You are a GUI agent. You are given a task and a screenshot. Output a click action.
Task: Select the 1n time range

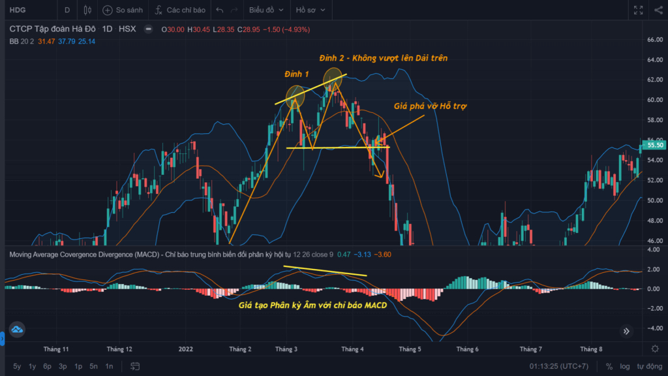pos(109,366)
